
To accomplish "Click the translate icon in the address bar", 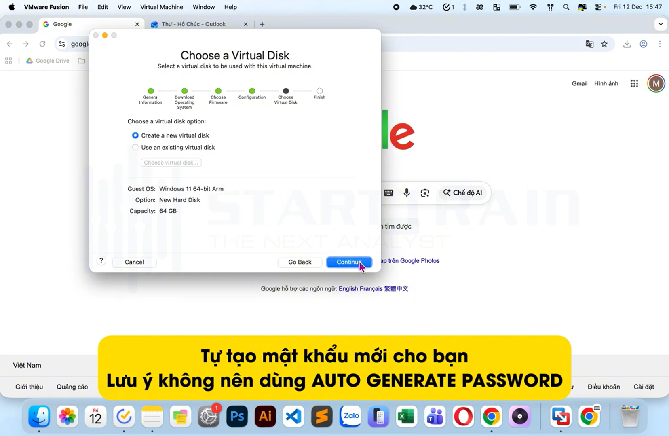I will (589, 44).
